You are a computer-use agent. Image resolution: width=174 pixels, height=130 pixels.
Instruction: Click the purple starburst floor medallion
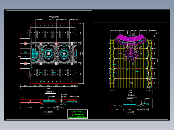131,54
